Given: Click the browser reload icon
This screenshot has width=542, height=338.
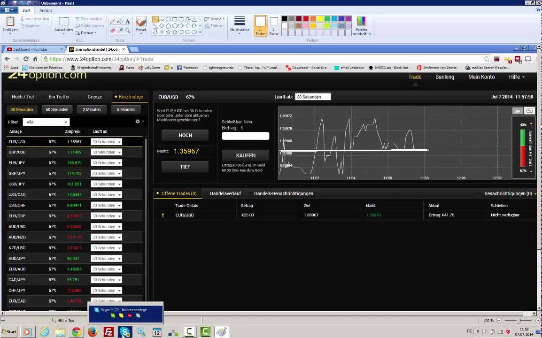Looking at the screenshot, I should pyautogui.click(x=25, y=59).
